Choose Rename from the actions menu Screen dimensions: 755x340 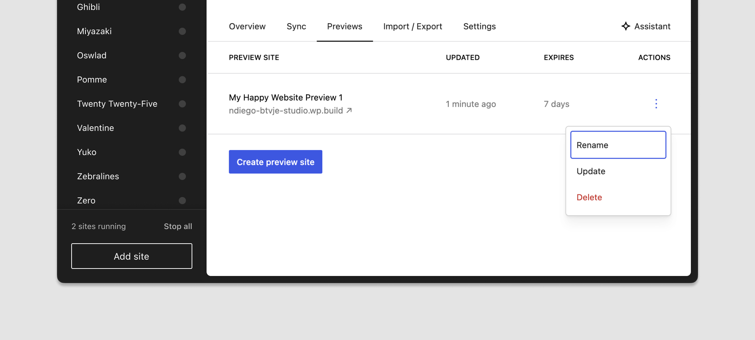point(618,145)
